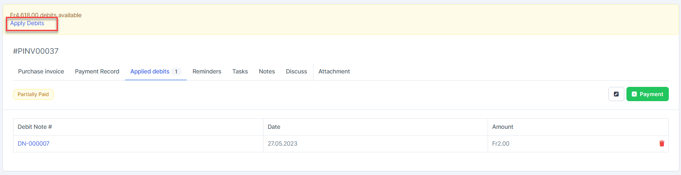Switch to the Purchase invoice tab

click(41, 71)
